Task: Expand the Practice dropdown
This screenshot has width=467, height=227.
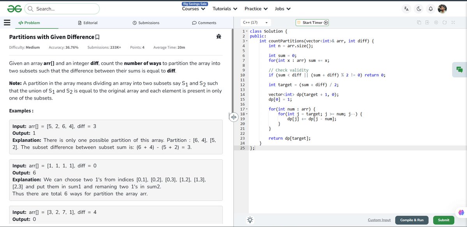Action: 256,9
